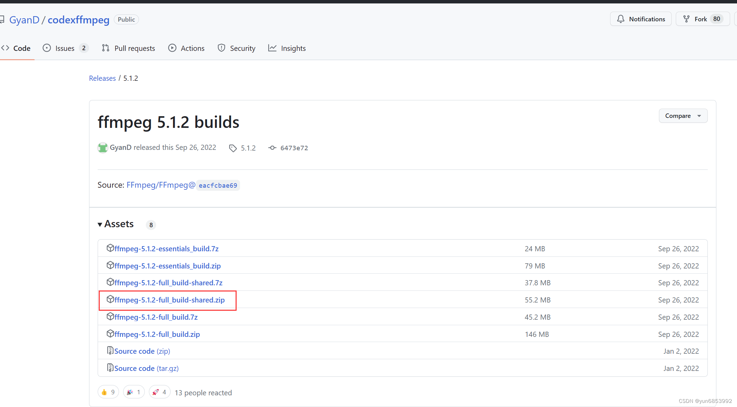Click the Issues circle icon

[x=47, y=48]
